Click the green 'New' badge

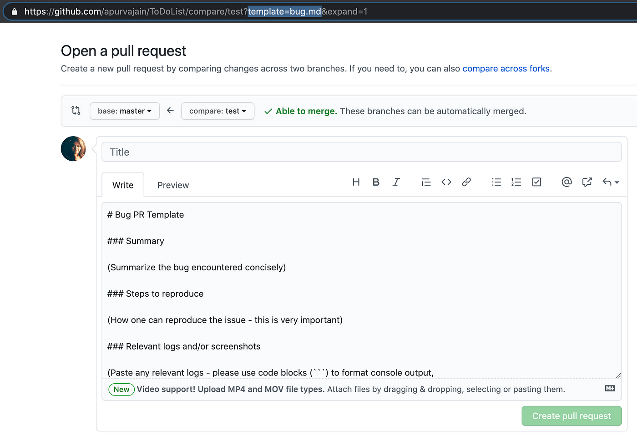[x=121, y=389]
